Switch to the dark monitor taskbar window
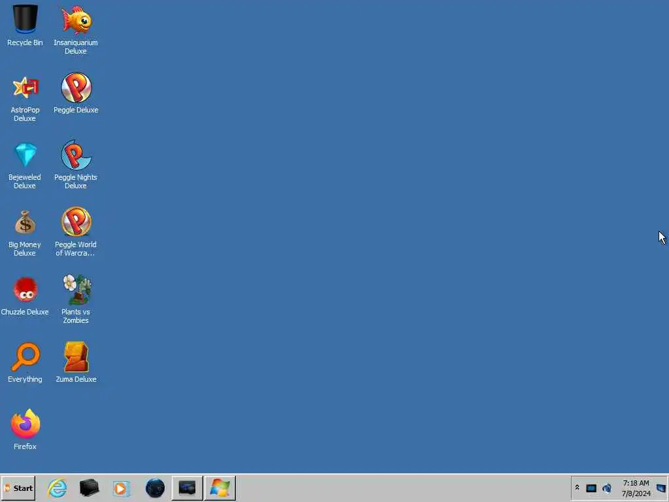Screen dimensions: 669x502 coord(188,488)
